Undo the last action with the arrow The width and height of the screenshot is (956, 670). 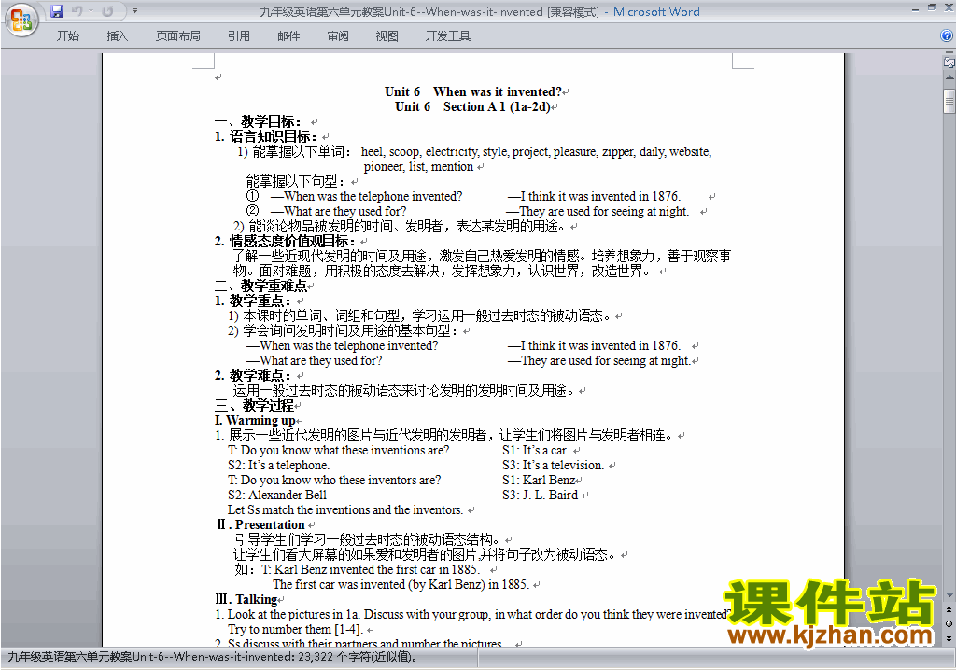pyautogui.click(x=77, y=11)
